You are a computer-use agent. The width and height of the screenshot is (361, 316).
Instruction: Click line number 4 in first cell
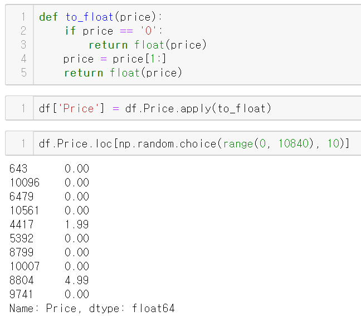point(23,59)
